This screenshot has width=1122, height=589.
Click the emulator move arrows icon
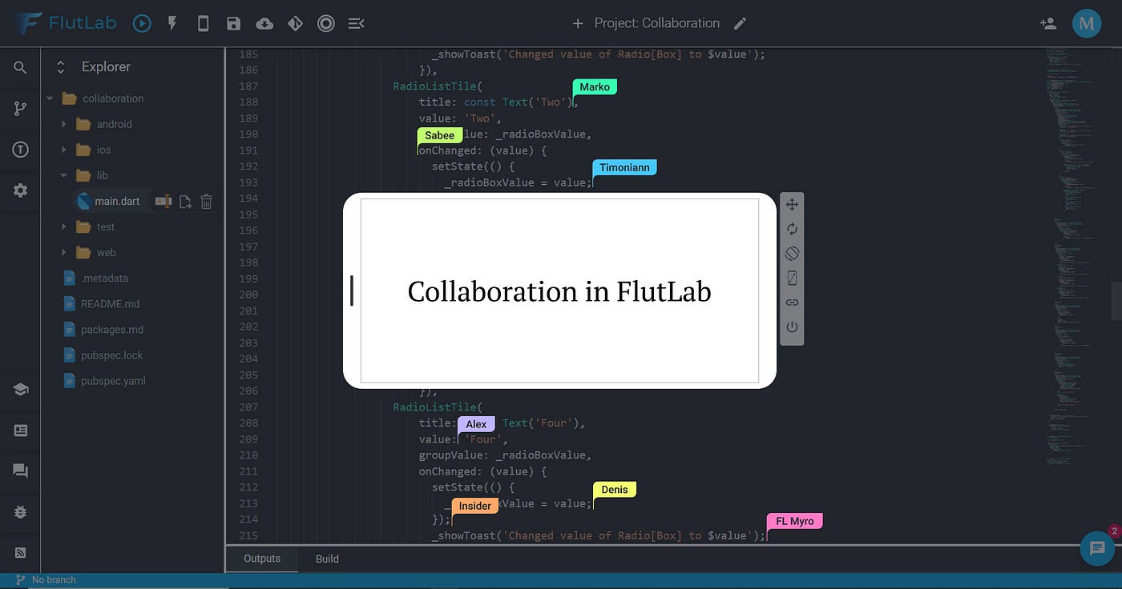click(x=792, y=204)
